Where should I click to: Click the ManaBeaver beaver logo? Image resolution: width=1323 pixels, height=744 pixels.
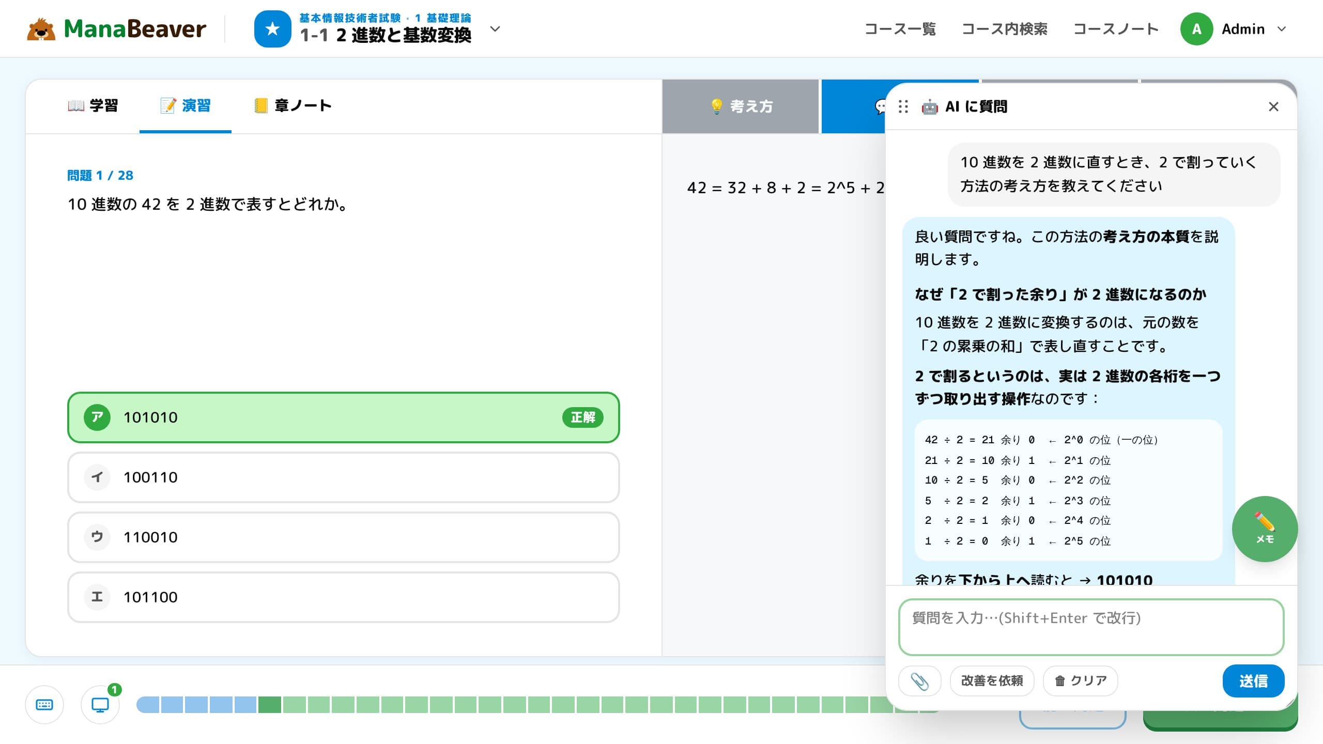click(41, 29)
